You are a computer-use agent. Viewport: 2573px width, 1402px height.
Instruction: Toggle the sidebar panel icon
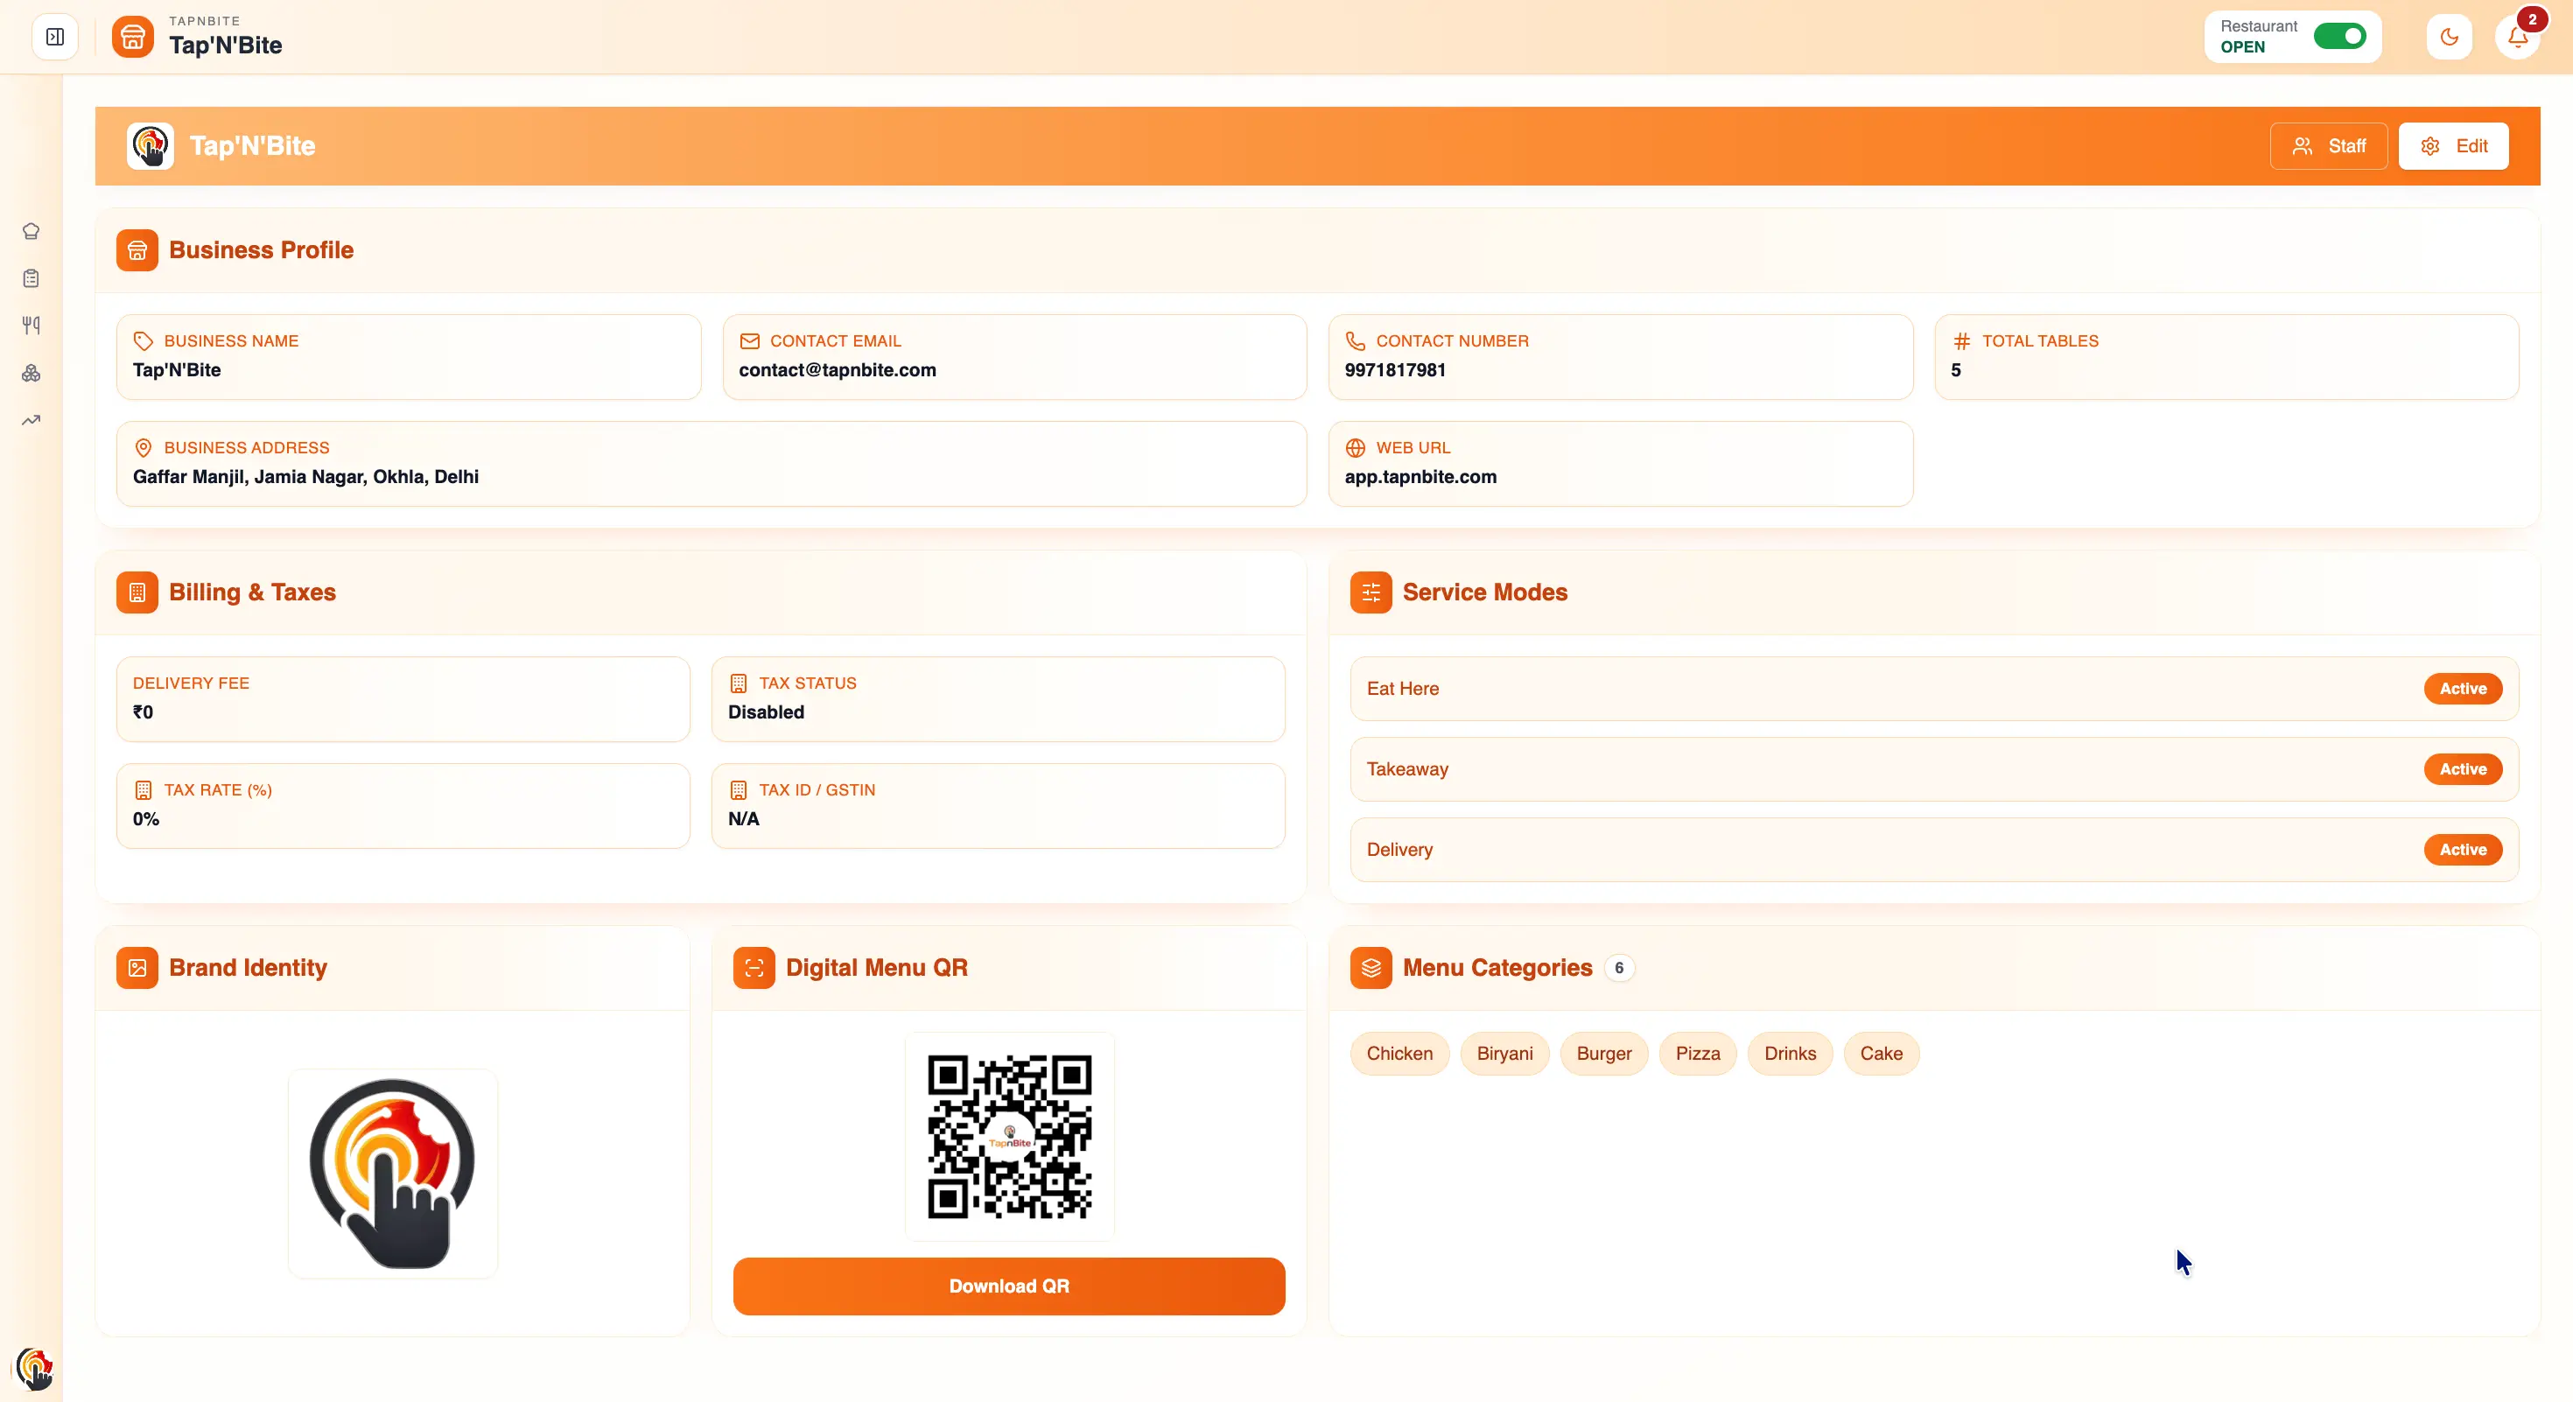55,37
